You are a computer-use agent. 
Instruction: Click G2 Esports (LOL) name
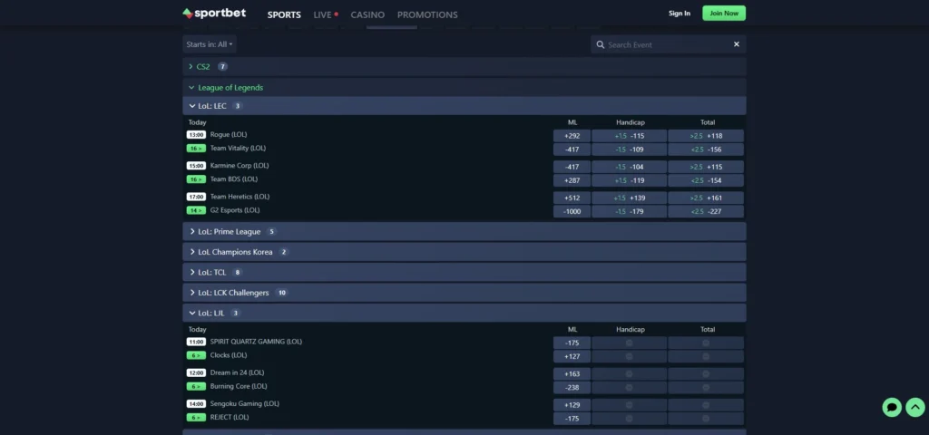point(235,210)
